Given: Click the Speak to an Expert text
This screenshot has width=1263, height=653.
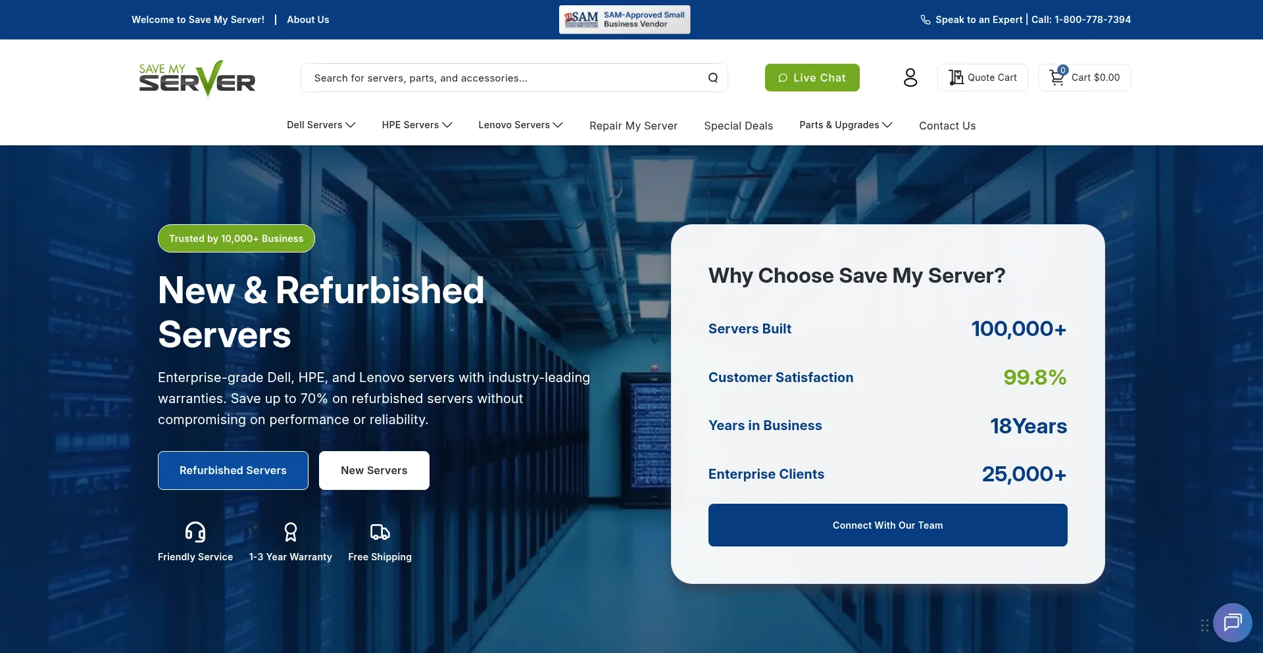Looking at the screenshot, I should (x=979, y=20).
